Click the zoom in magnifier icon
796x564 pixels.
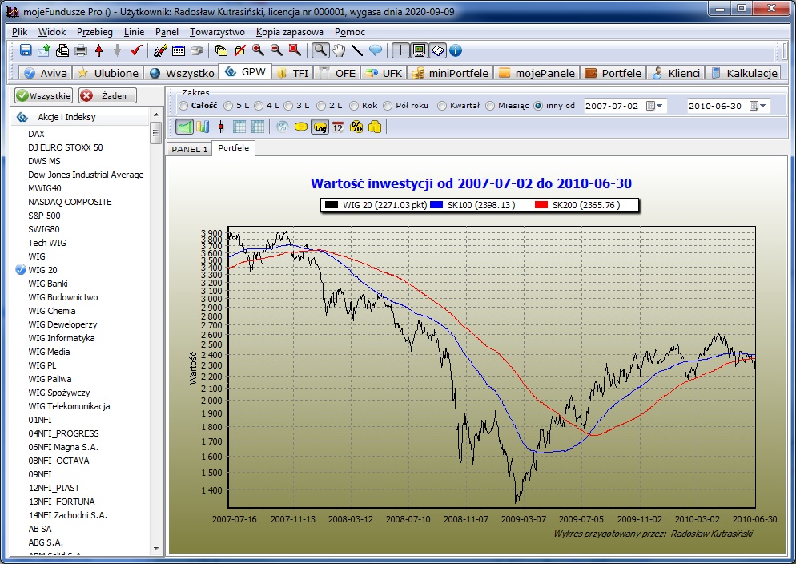click(x=258, y=50)
